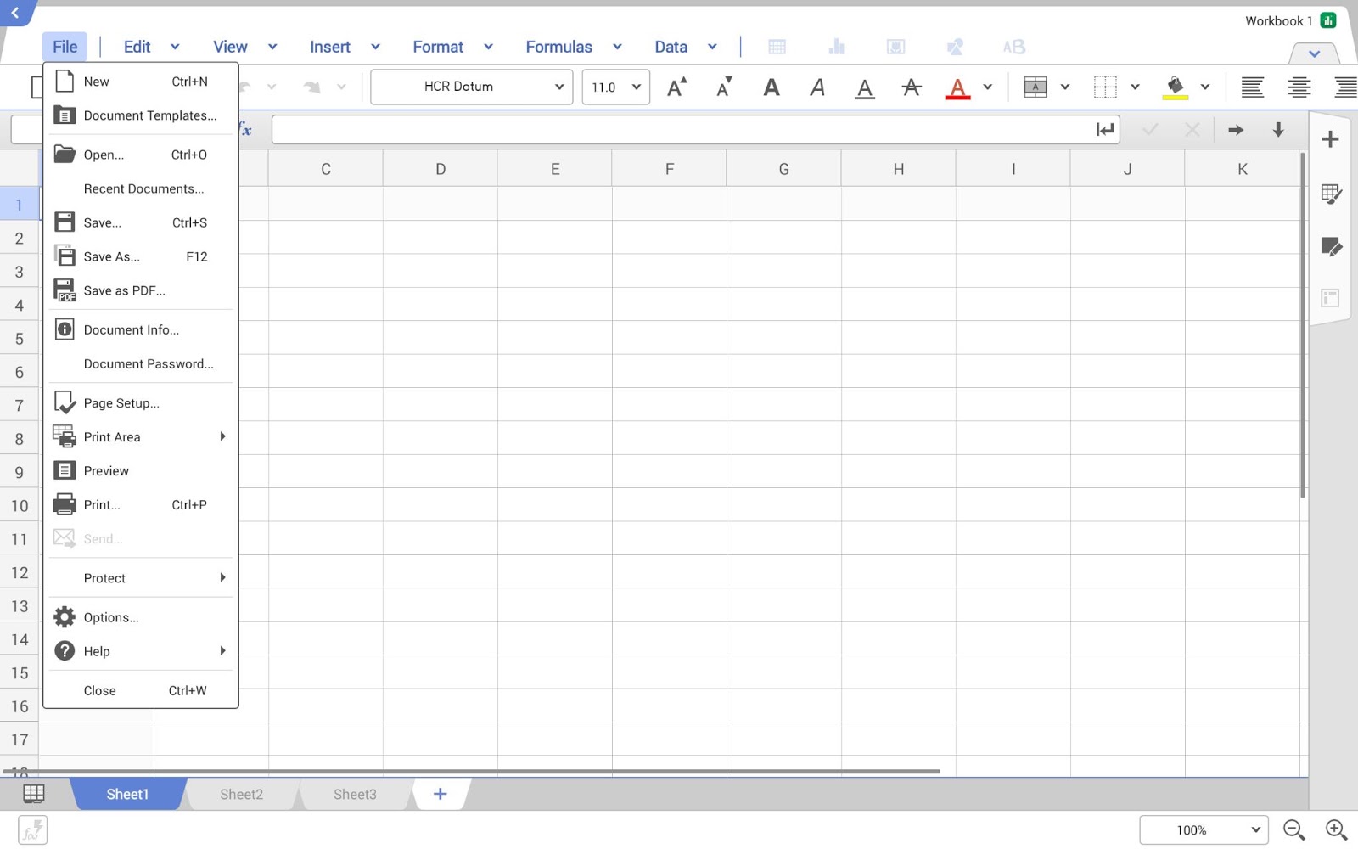
Task: Expand the merge cells dropdown
Action: coord(1064,87)
